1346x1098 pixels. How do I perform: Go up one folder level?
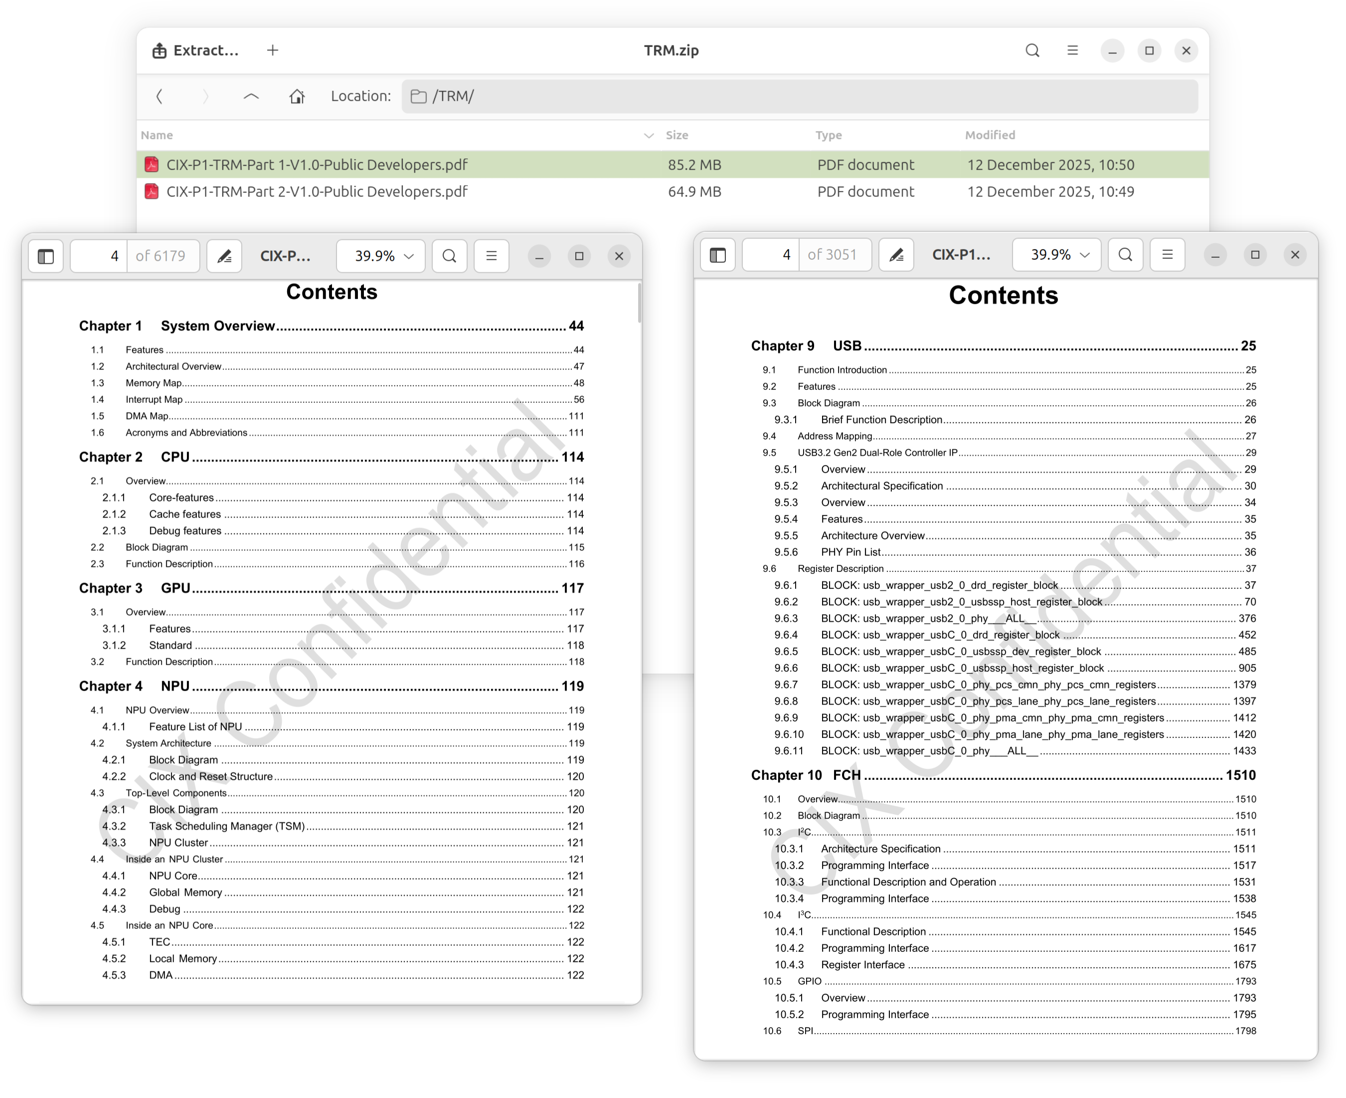[x=251, y=96]
